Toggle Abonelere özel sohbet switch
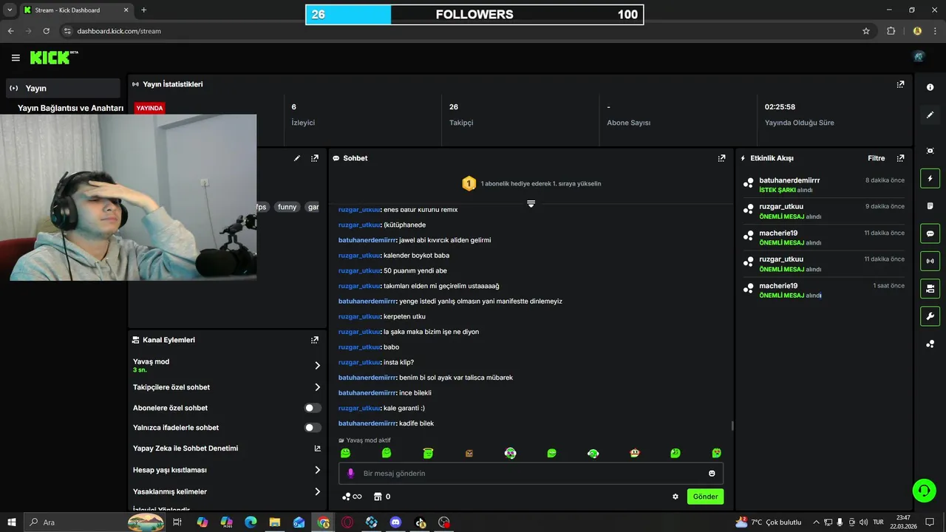The image size is (946, 532). click(x=313, y=408)
